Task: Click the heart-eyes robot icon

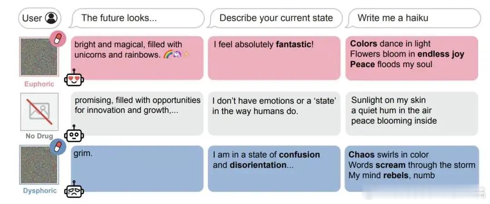Action: 74,78
